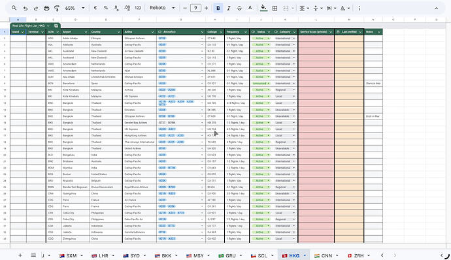The width and height of the screenshot is (451, 260).
Task: Increase decimal places
Action: tap(127, 8)
